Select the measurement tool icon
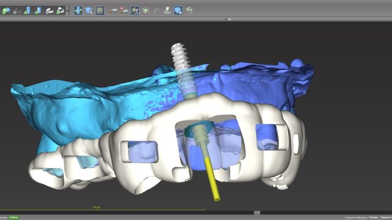 click(113, 10)
